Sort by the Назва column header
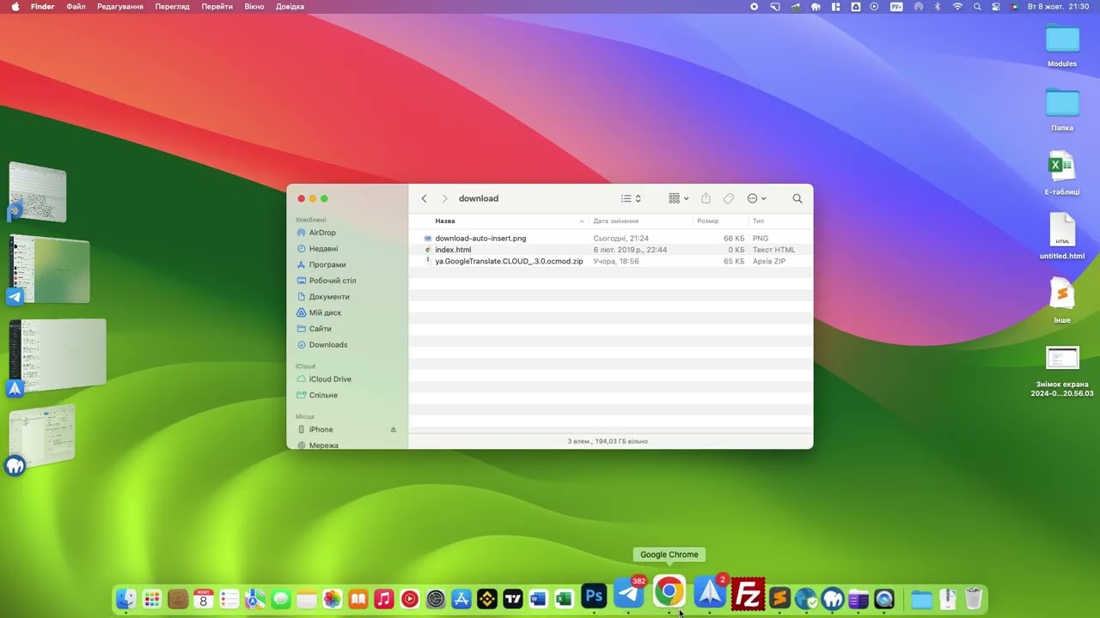1100x618 pixels. coord(445,221)
